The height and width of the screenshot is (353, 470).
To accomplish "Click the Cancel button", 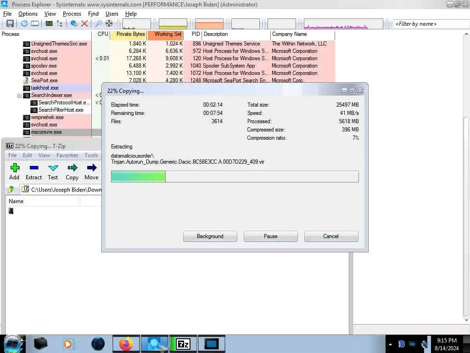I will 331,236.
